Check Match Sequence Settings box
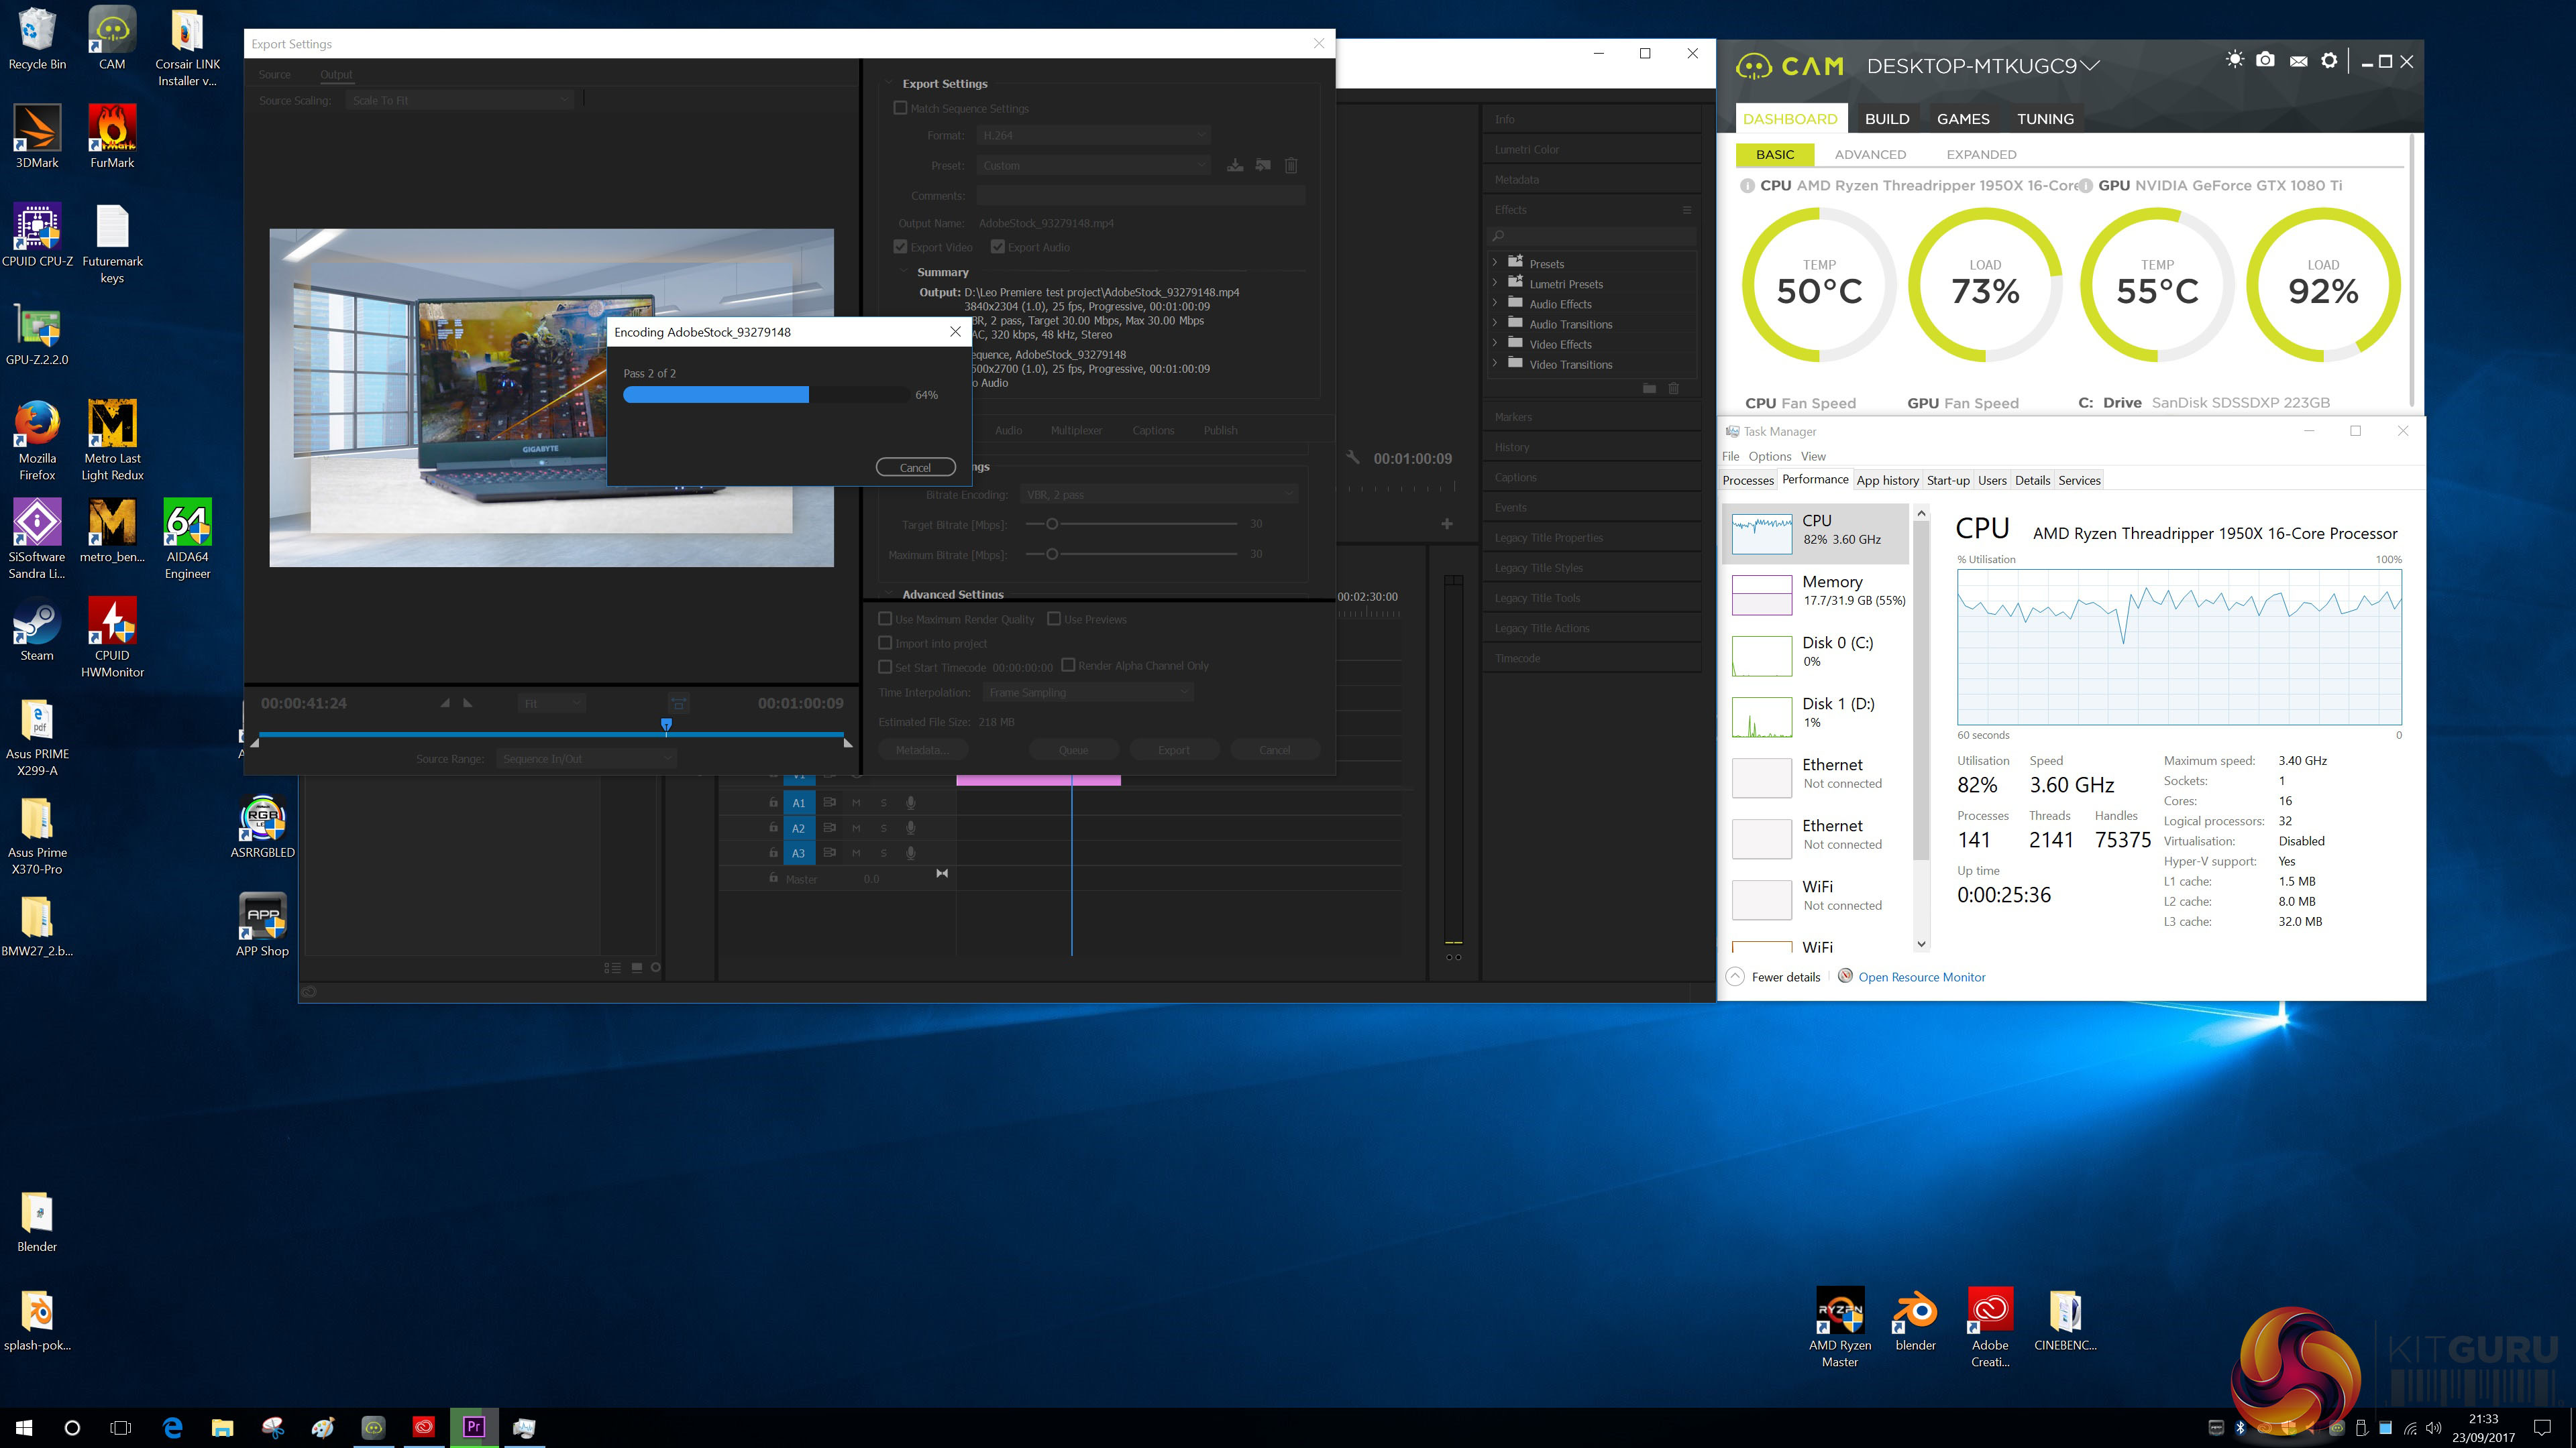The image size is (2576, 1448). coord(900,108)
